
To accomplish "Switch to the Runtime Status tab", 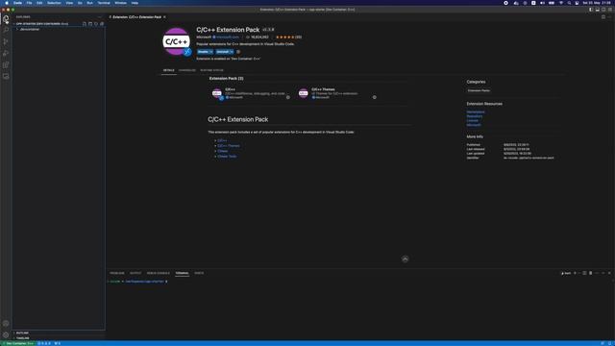I will (x=211, y=70).
